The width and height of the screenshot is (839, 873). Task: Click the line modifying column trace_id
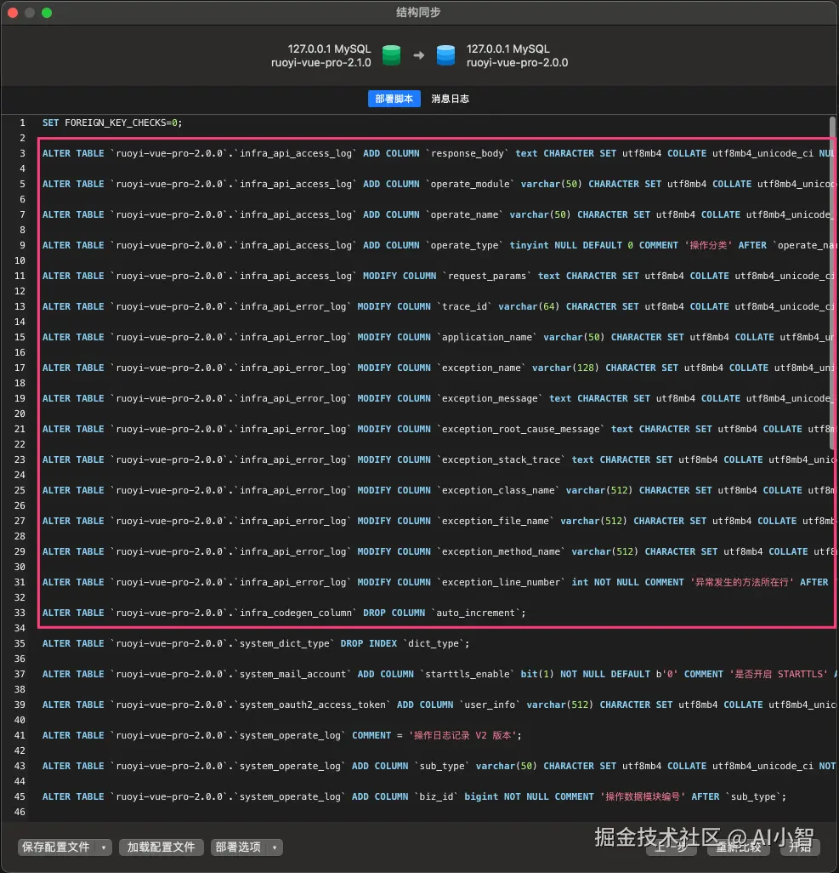pyautogui.click(x=438, y=306)
